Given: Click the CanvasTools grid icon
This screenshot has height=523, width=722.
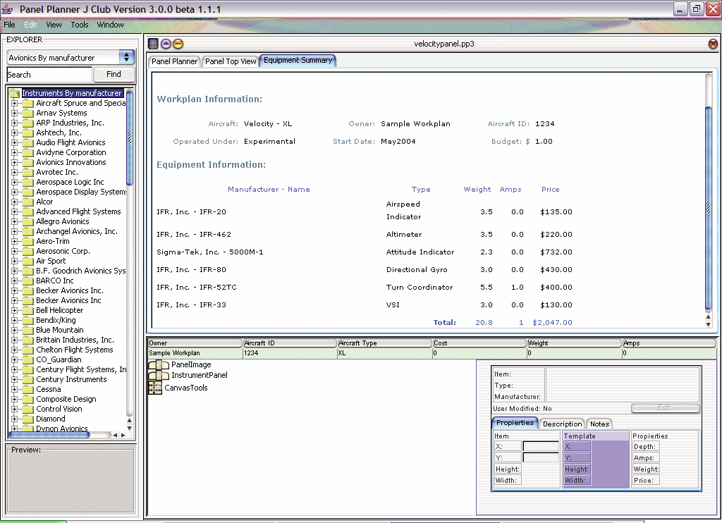Looking at the screenshot, I should [154, 388].
